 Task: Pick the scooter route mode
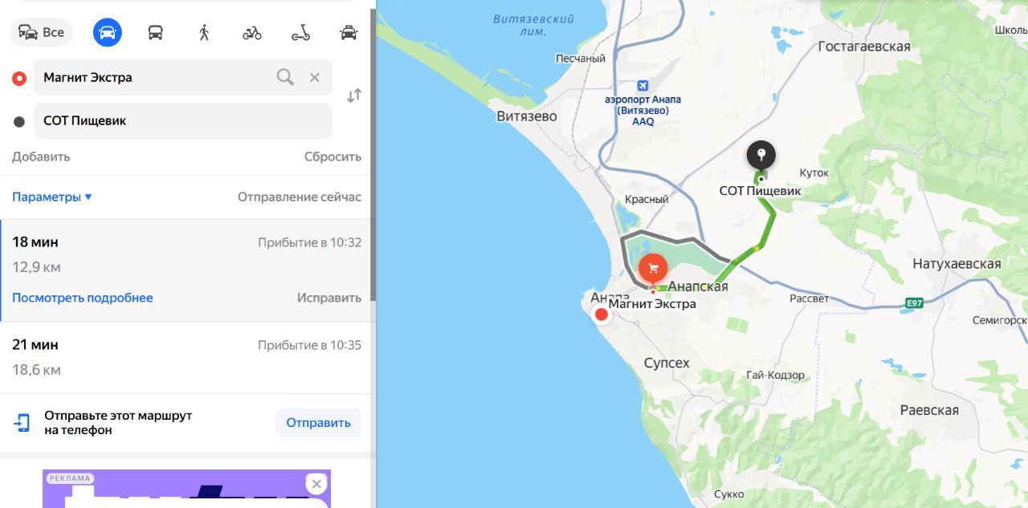tap(300, 33)
